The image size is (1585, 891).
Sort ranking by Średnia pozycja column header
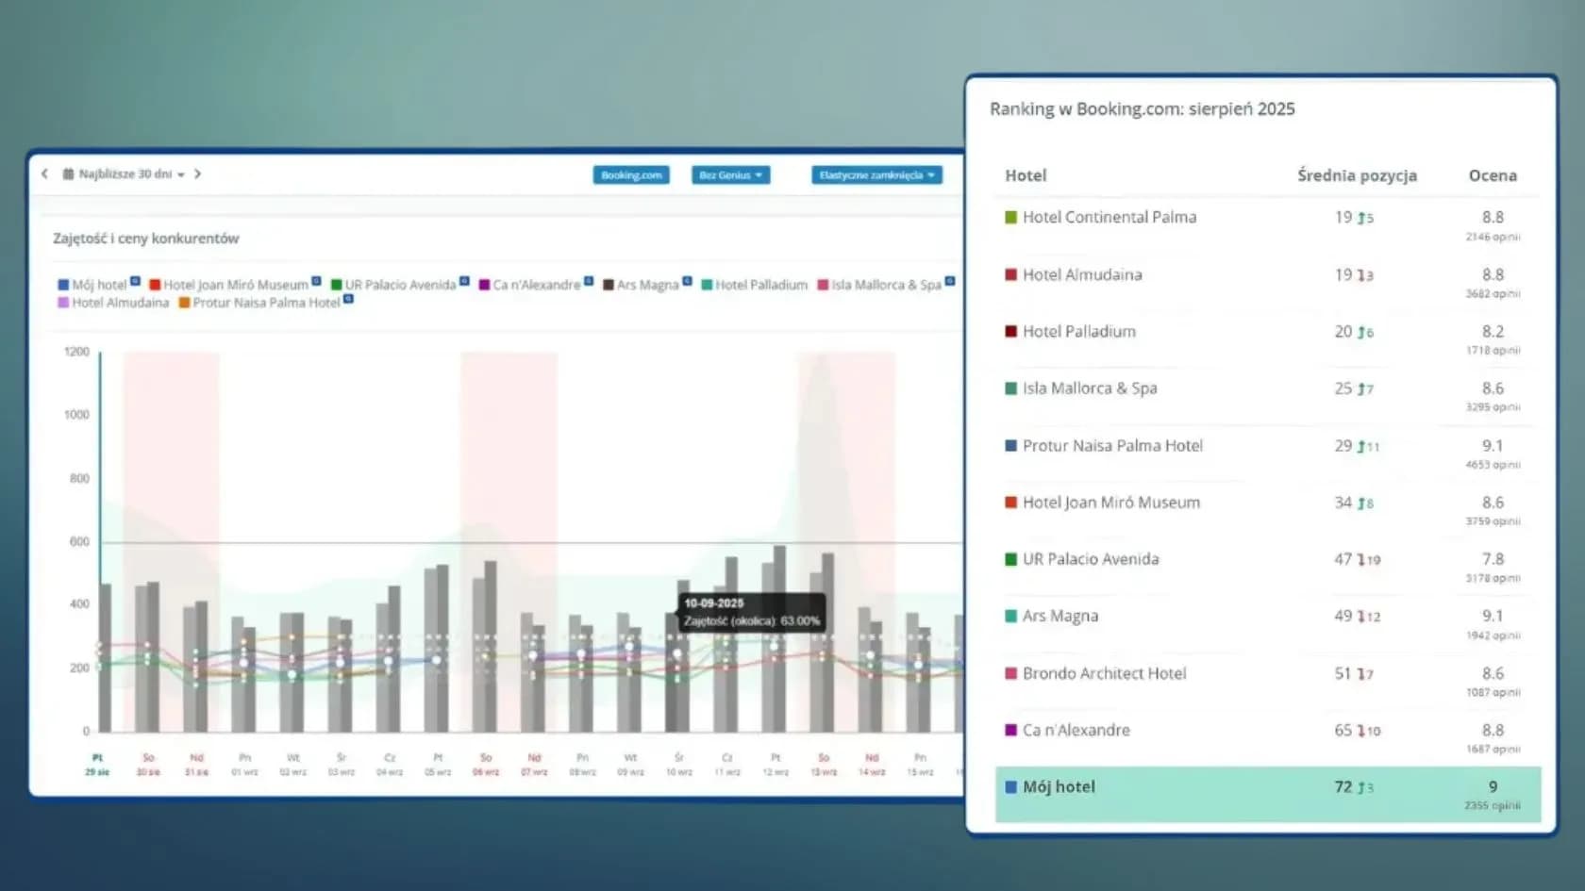tap(1356, 175)
